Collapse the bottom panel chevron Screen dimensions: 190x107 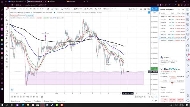pos(152,101)
